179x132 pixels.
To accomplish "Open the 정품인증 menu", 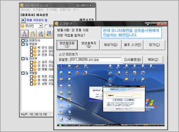I will tap(65, 10).
